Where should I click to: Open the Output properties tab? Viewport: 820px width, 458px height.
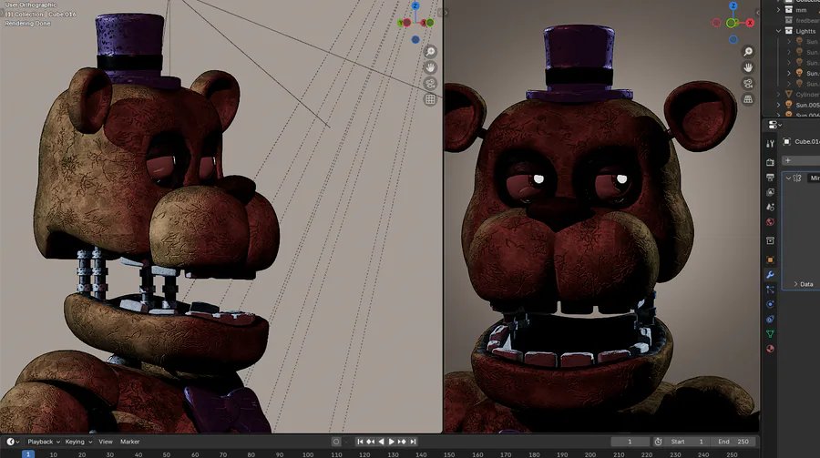[x=770, y=178]
